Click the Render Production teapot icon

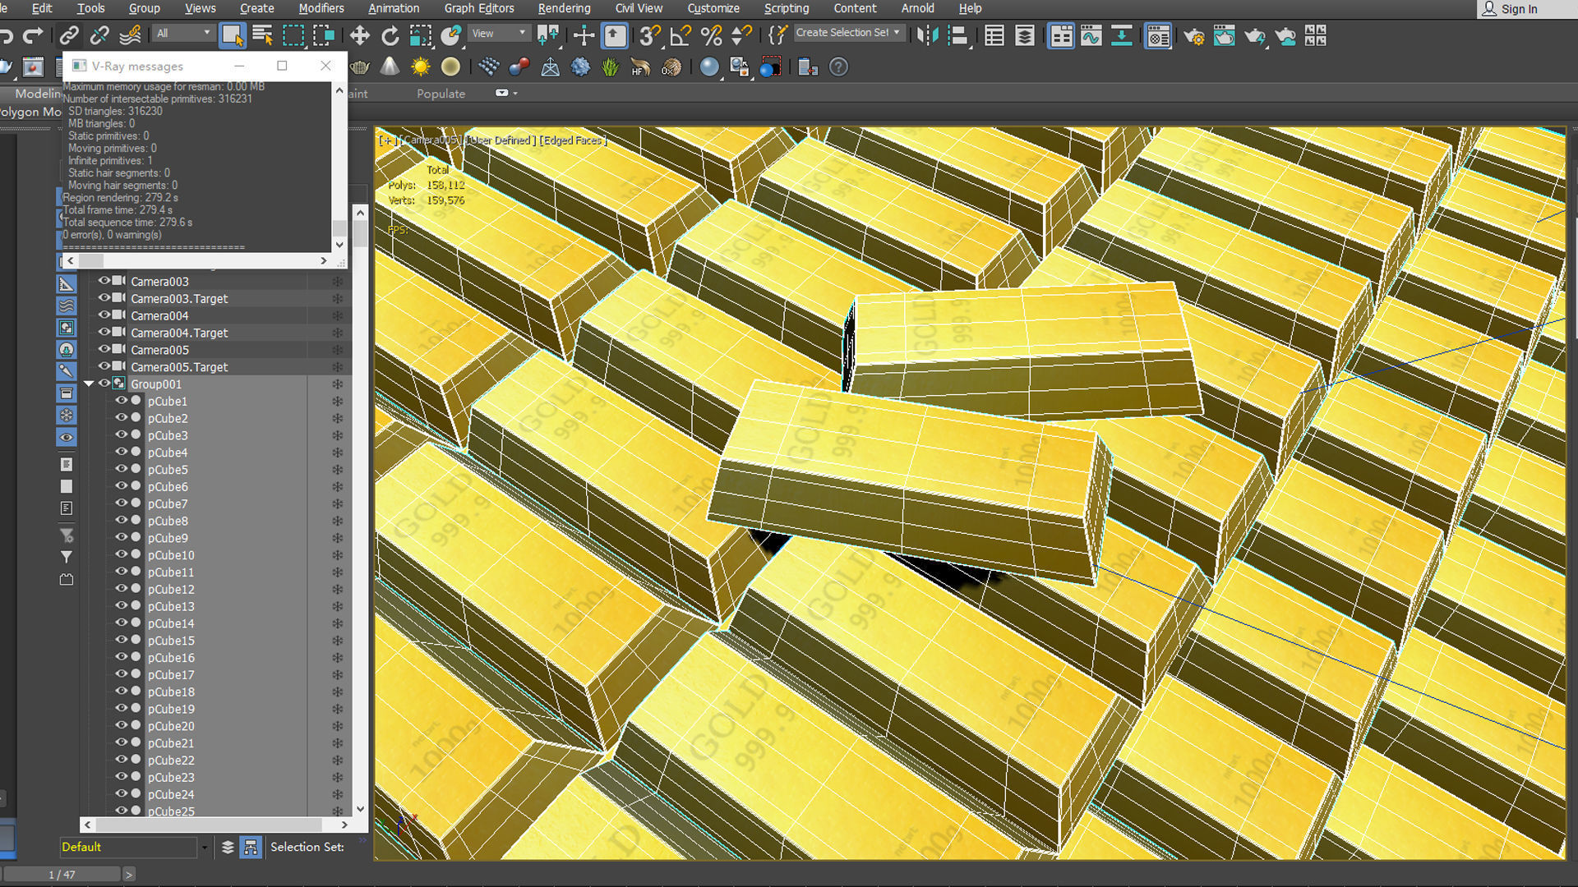point(1254,35)
